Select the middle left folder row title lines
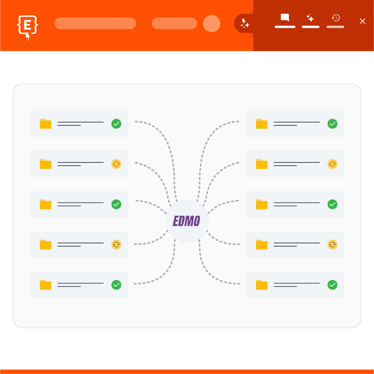The image size is (374, 374). coord(80,204)
